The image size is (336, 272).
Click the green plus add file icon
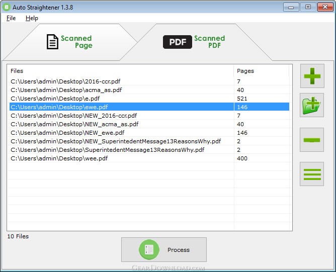pos(312,76)
